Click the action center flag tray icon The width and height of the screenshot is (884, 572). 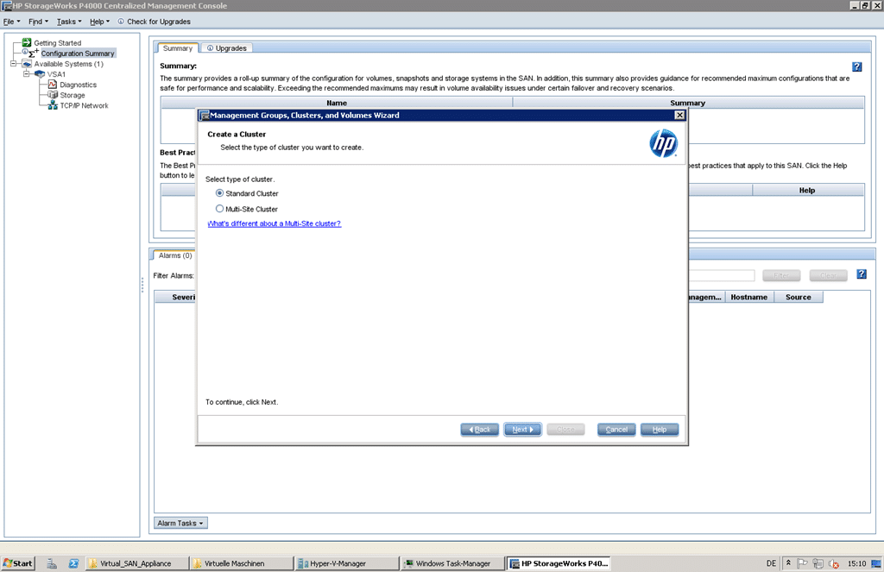(x=802, y=563)
